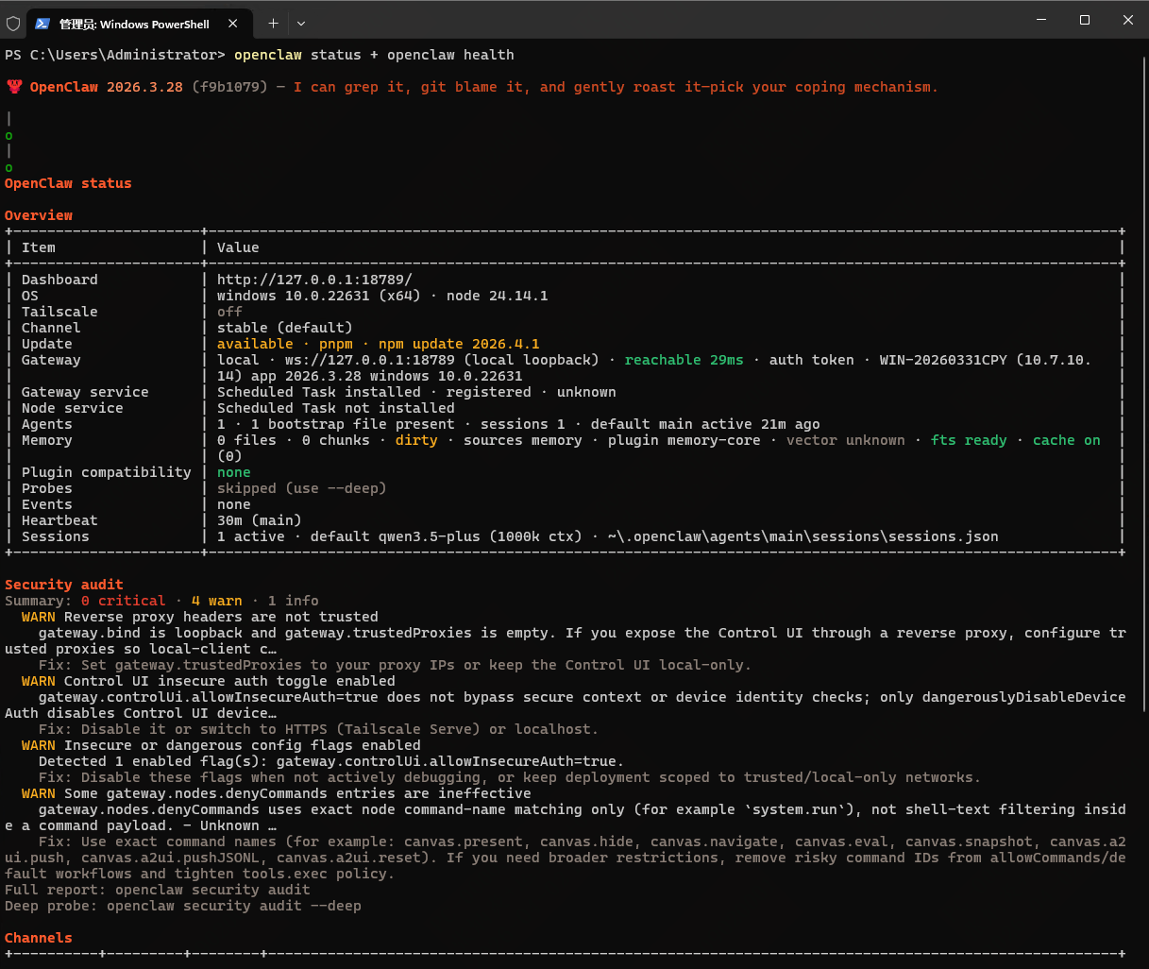Click the 'Security audit' heading
This screenshot has height=969, width=1149.
[64, 585]
